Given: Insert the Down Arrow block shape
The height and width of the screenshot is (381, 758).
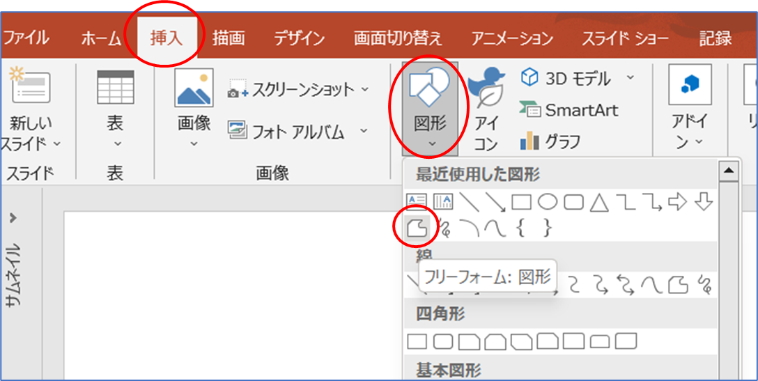Looking at the screenshot, I should pos(704,202).
